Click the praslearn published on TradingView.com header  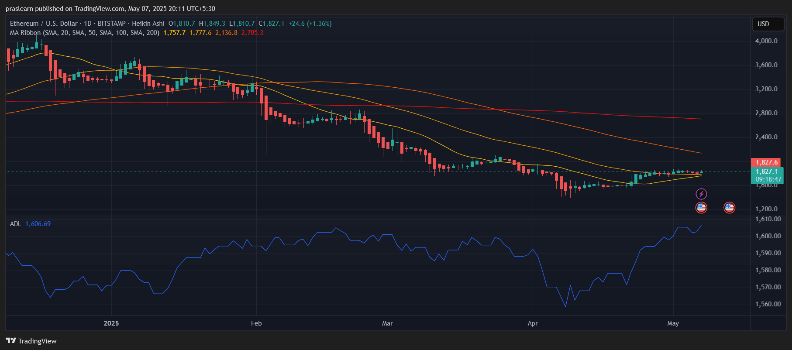coord(110,9)
